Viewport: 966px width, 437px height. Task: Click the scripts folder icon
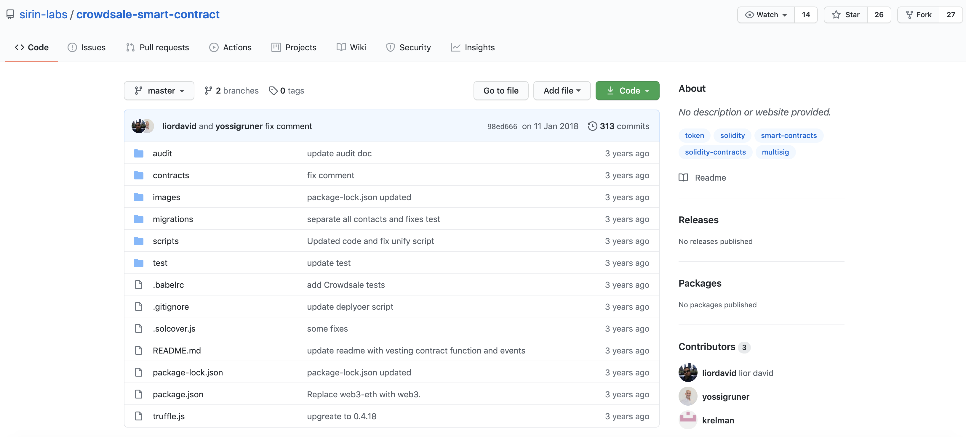pos(139,241)
